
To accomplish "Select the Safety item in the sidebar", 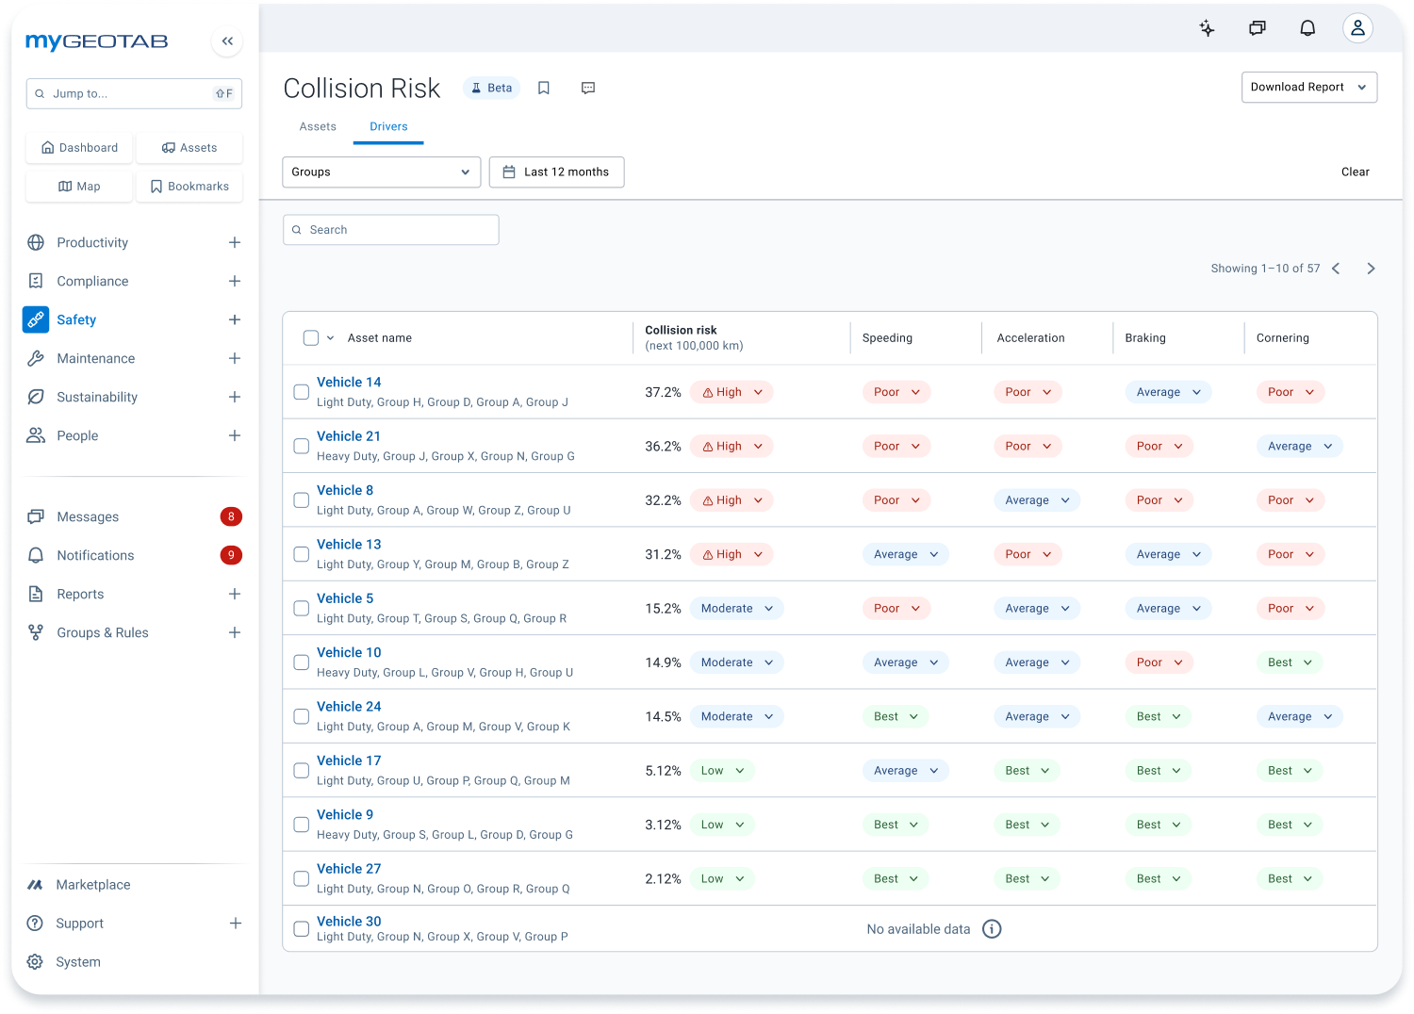I will (76, 319).
